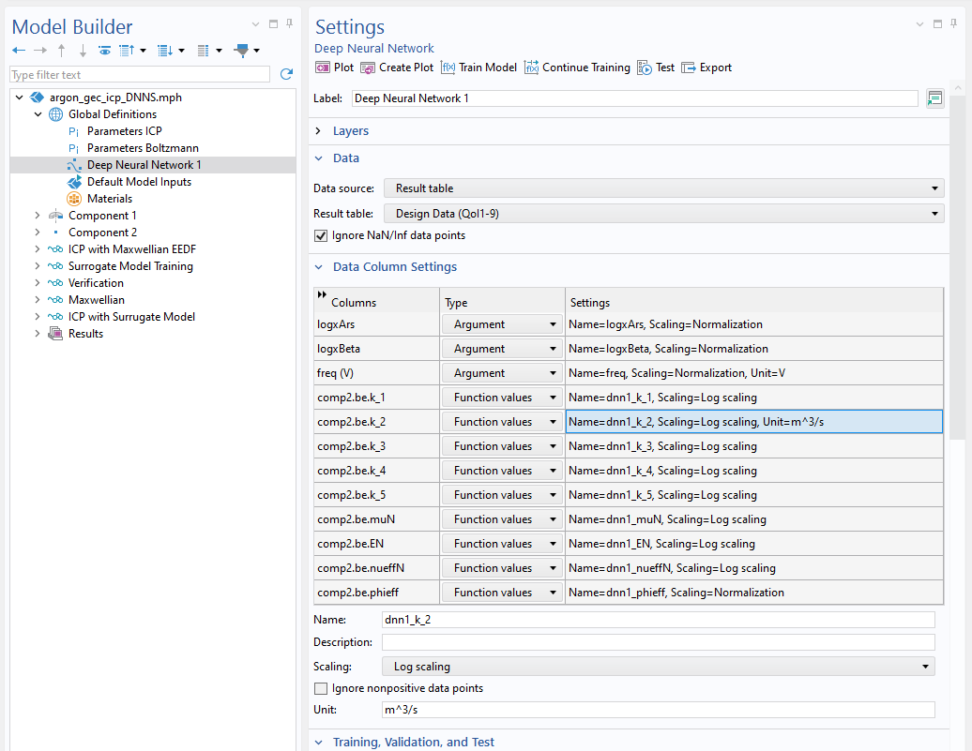
Task: Uncheck Ignore NaN/Inf data points
Action: (321, 235)
